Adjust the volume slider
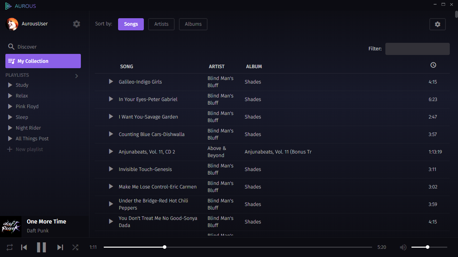 (x=428, y=247)
